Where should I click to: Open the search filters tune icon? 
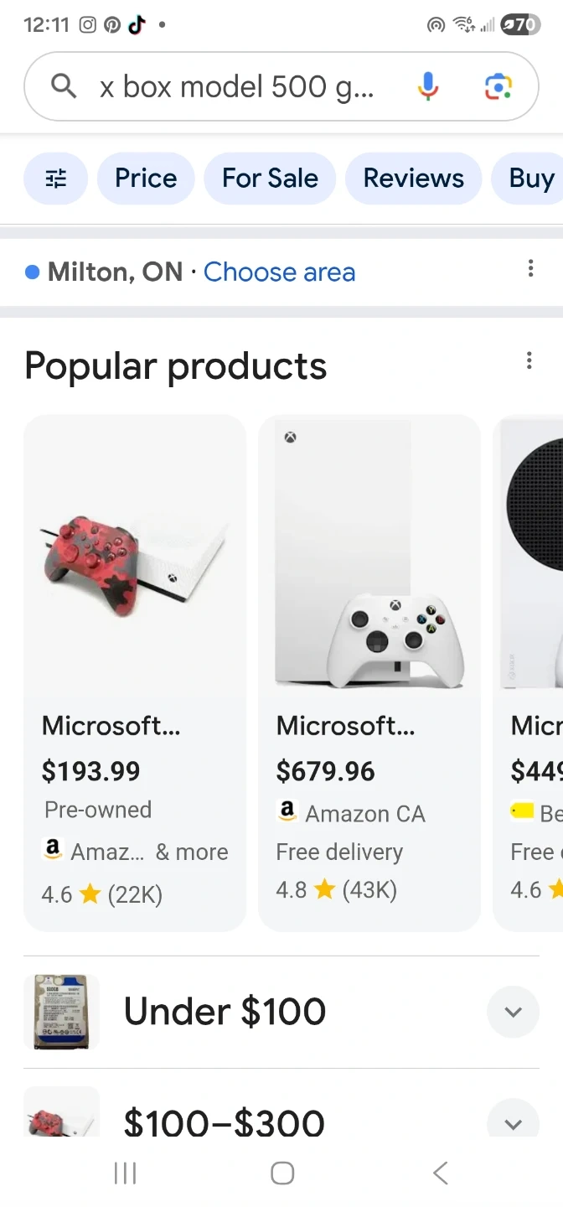point(55,179)
